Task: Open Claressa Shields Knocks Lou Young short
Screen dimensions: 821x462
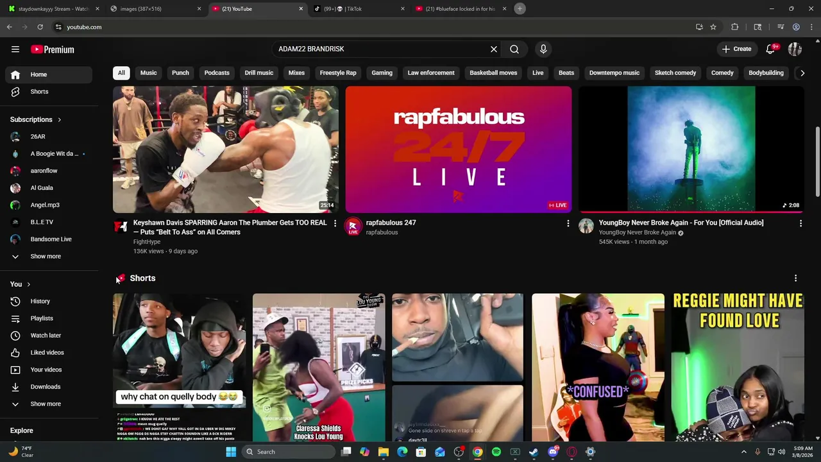Action: point(319,368)
